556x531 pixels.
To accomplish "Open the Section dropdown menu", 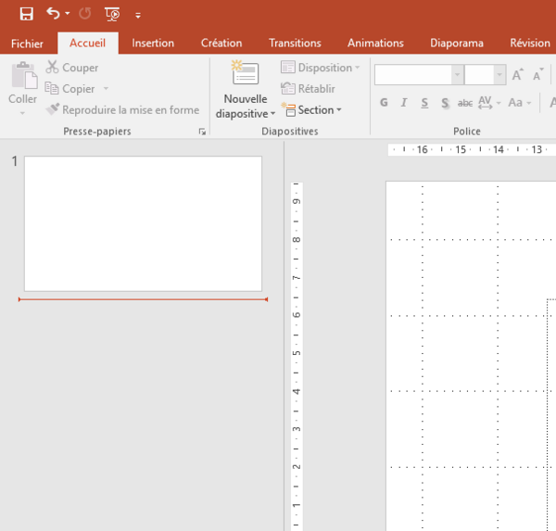I will 311,110.
